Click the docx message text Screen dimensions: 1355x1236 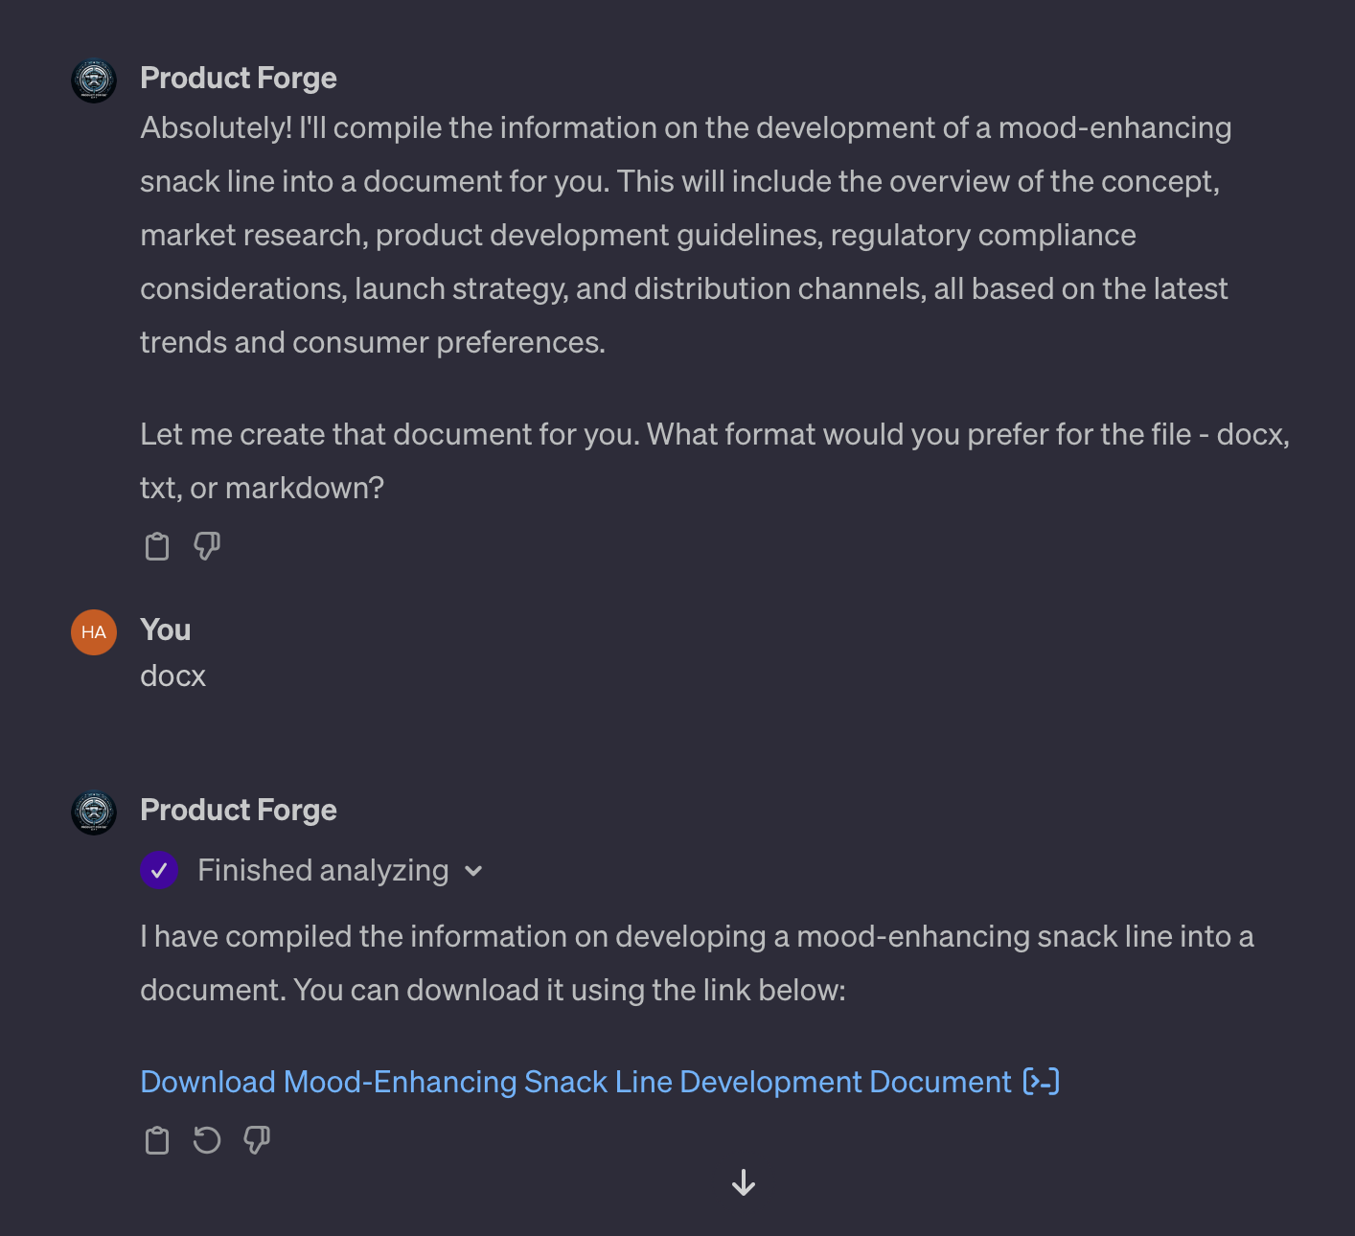[x=172, y=675]
